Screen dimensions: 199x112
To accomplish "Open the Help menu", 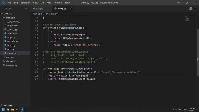I will 67,3.
